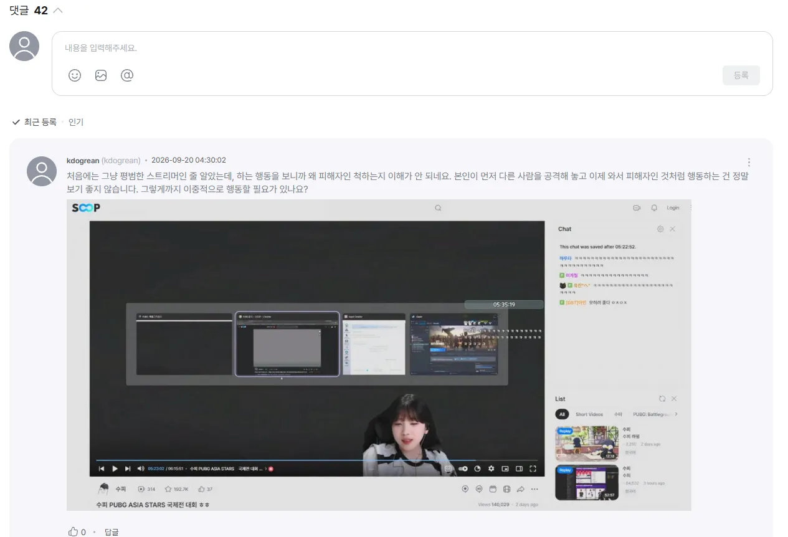Select the 수피 tab in List panel
Screen dimensions: 788x537
[x=618, y=414]
